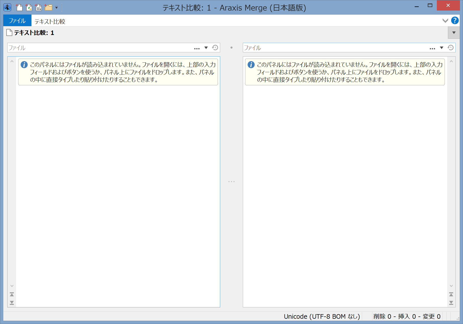Open Help via the question mark icon
This screenshot has width=463, height=324.
point(455,20)
